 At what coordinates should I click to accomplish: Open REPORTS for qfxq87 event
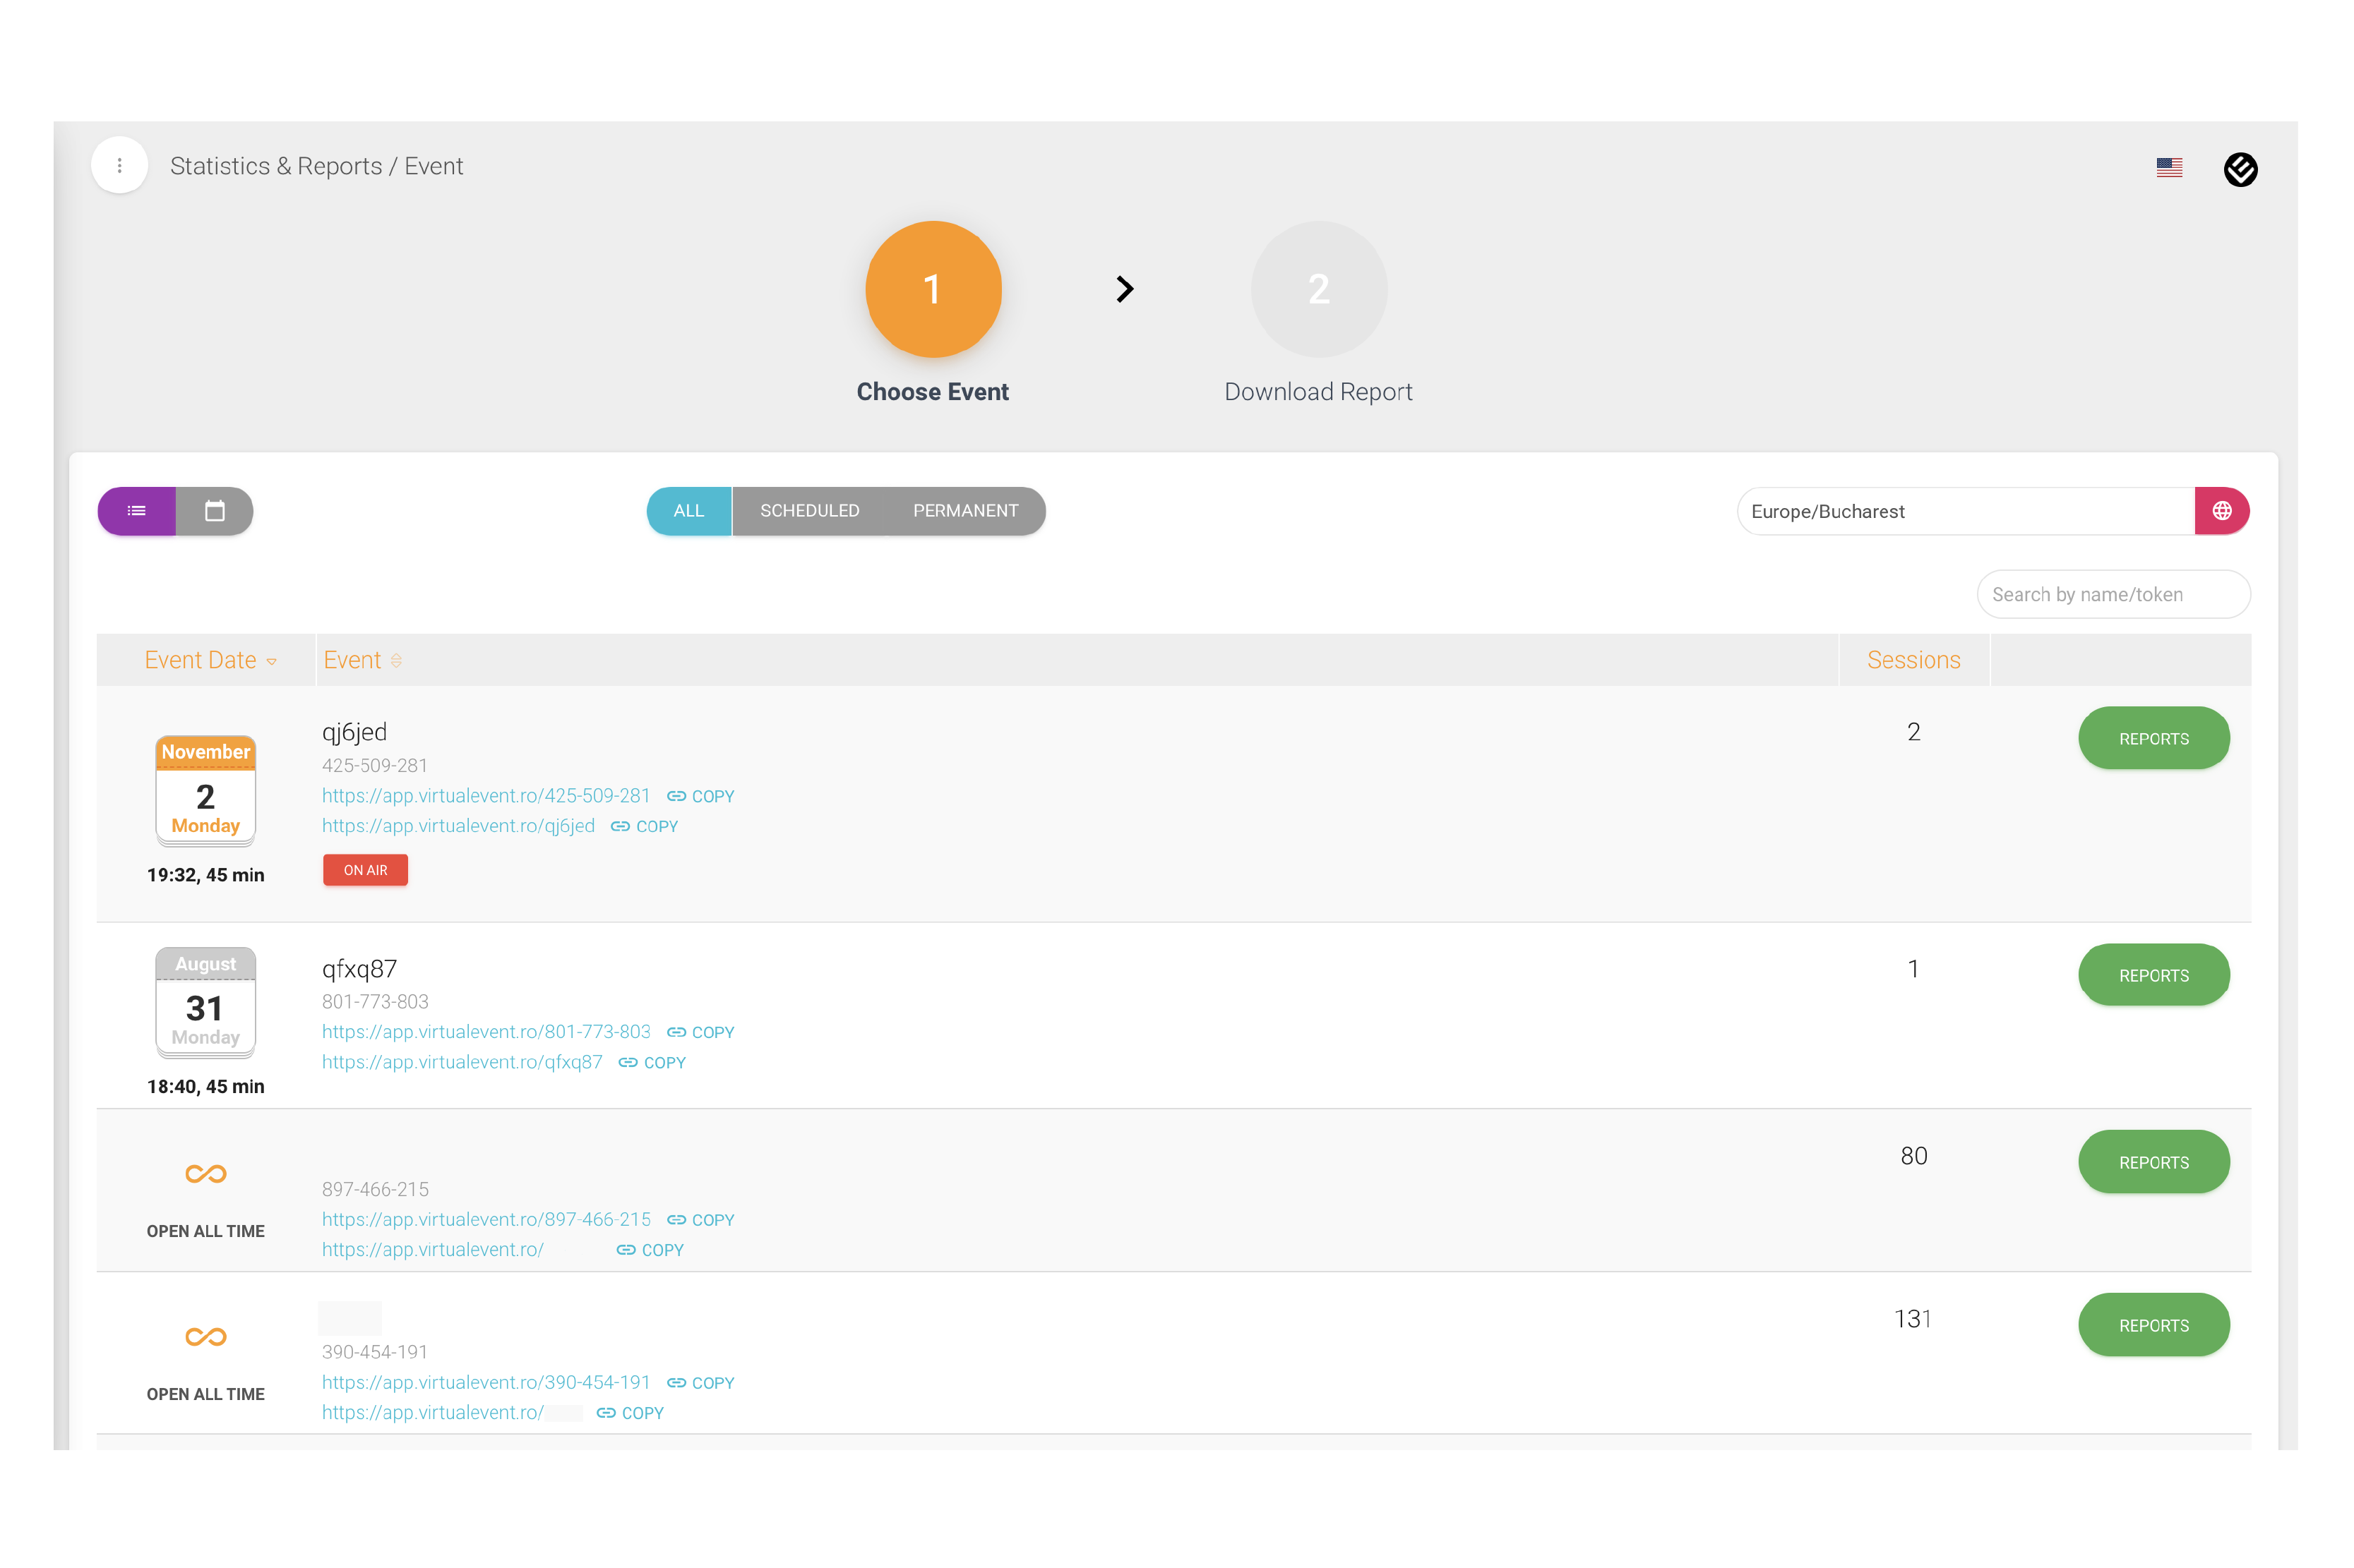click(2153, 975)
